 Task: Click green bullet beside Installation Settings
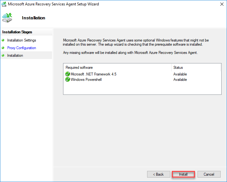point(3,40)
